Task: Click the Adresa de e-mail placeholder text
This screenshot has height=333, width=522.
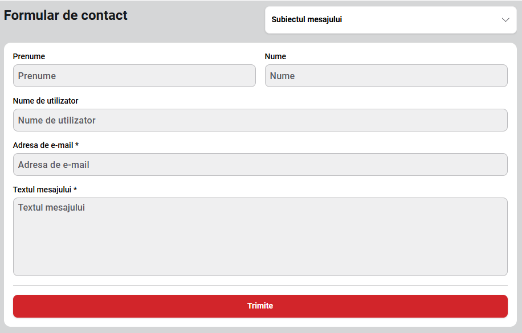Action: pos(54,165)
